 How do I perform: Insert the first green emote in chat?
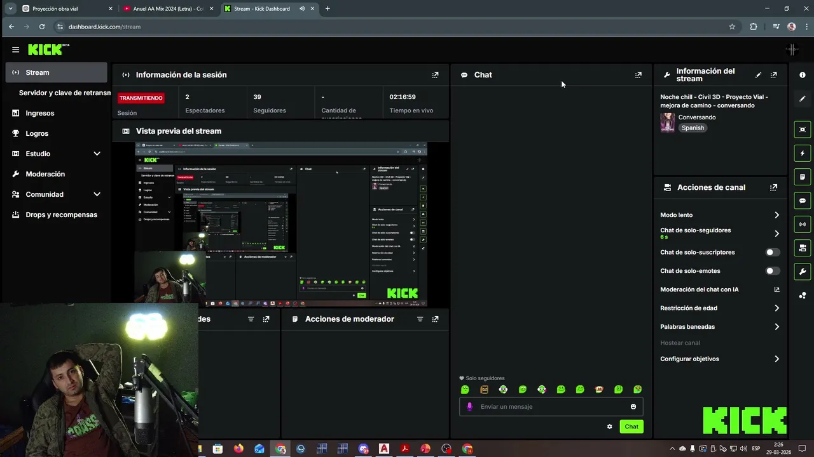[465, 390]
